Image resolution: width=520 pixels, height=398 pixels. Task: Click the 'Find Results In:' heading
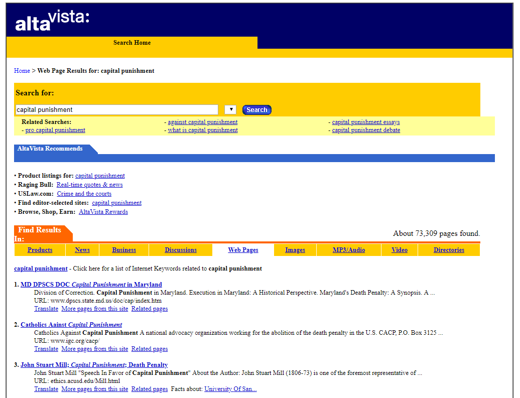pyautogui.click(x=38, y=234)
